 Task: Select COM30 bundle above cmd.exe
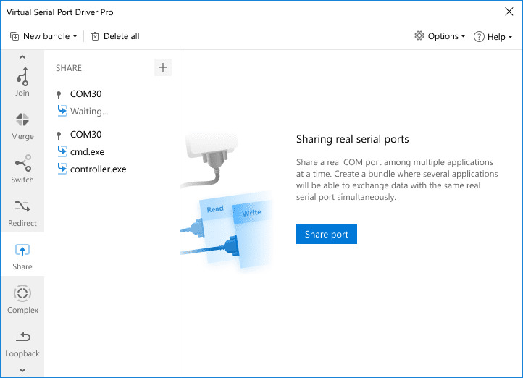[85, 135]
